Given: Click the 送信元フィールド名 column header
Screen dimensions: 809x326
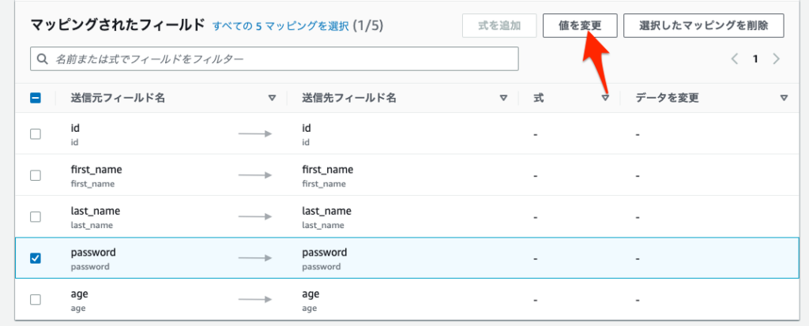Looking at the screenshot, I should 118,98.
